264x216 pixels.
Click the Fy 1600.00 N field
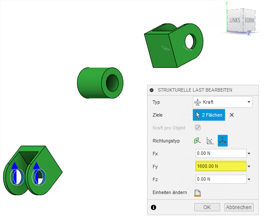pyautogui.click(x=221, y=166)
